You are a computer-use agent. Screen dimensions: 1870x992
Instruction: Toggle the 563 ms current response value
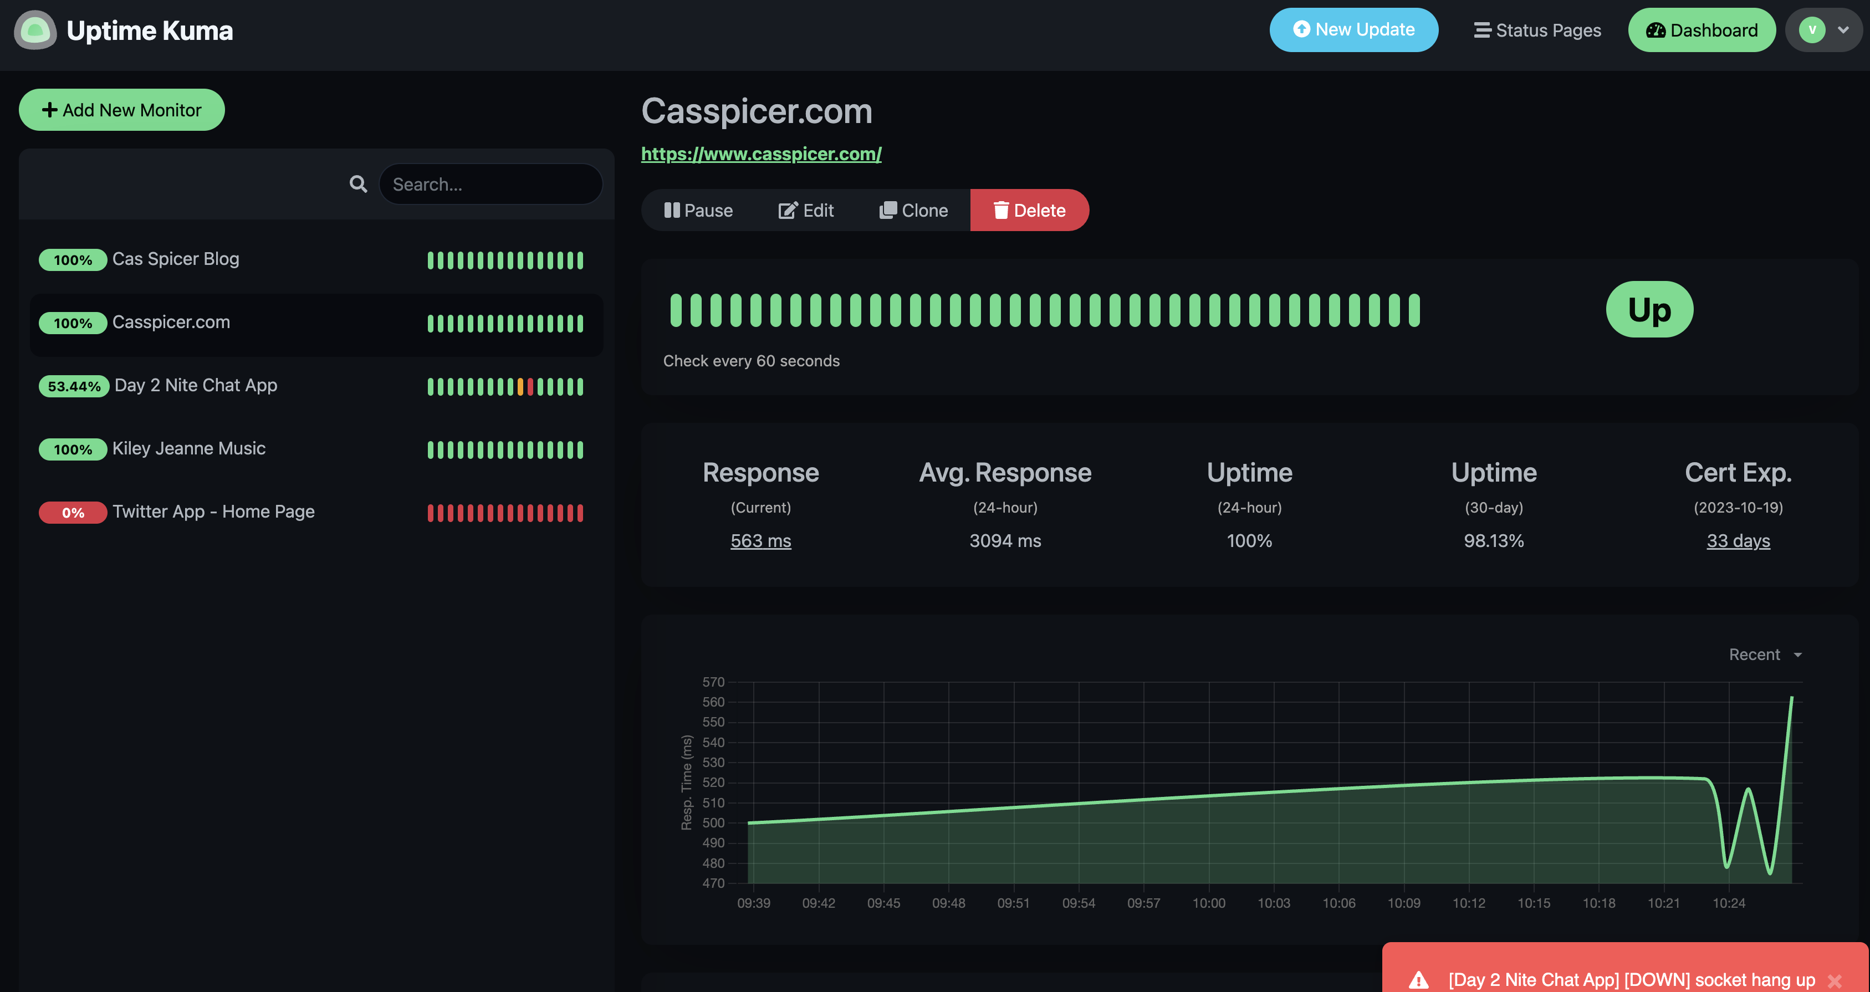[760, 541]
